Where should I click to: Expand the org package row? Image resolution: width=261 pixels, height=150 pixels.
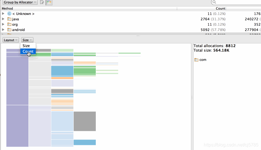pos(3,24)
